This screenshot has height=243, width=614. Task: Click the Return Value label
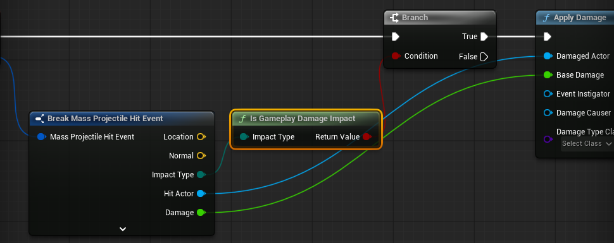(x=337, y=137)
